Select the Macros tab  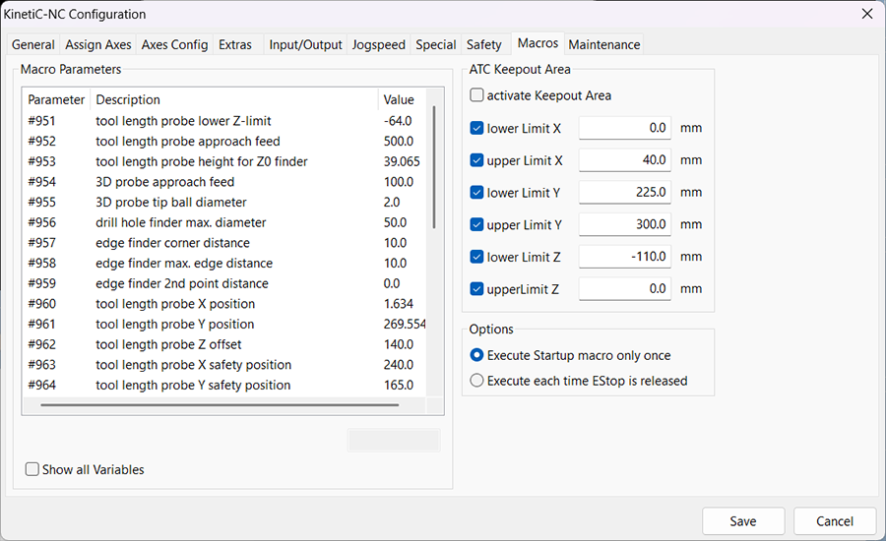click(538, 43)
